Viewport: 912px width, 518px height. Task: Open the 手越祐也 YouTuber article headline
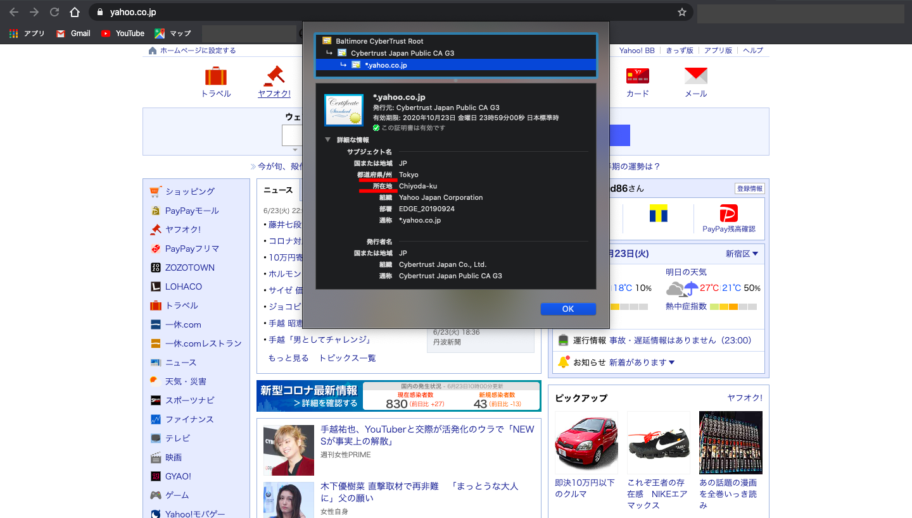click(427, 435)
